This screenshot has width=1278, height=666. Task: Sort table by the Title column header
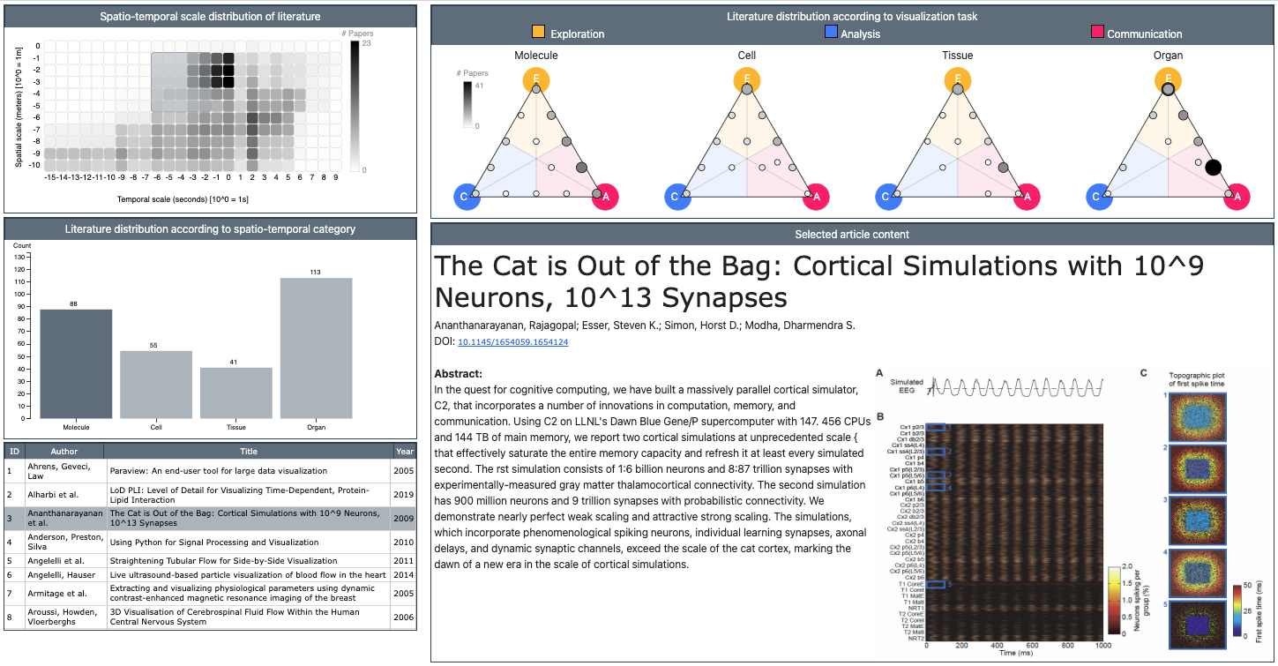click(x=249, y=451)
